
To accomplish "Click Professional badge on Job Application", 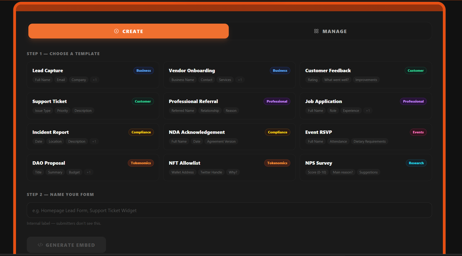I will [413, 101].
